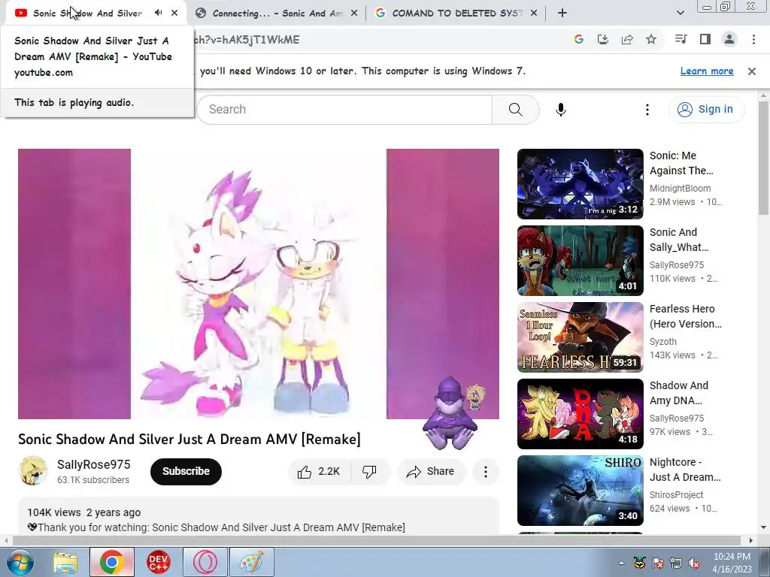770x577 pixels.
Task: Open Windows Explorer from the taskbar
Action: [x=65, y=562]
